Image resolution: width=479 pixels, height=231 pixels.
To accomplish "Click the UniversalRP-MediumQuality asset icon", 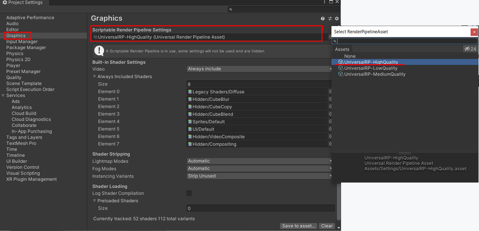I will coord(341,74).
